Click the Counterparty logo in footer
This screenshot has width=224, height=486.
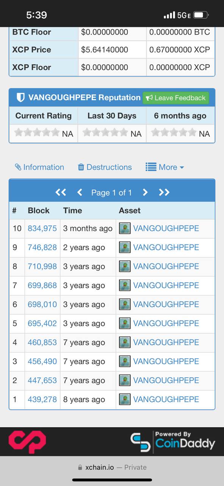[27, 442]
